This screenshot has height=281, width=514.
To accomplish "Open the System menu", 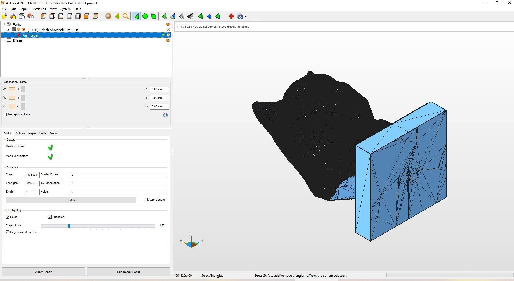I will [x=65, y=9].
